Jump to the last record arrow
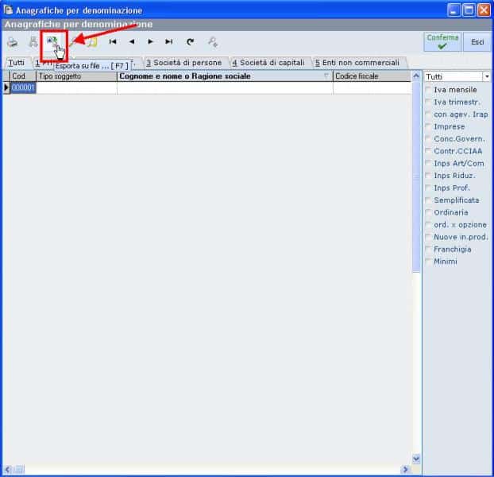The image size is (494, 477). pyautogui.click(x=168, y=42)
